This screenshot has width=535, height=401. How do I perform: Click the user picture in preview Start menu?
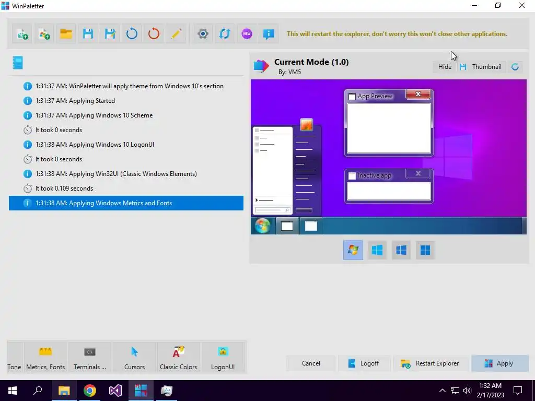[306, 125]
